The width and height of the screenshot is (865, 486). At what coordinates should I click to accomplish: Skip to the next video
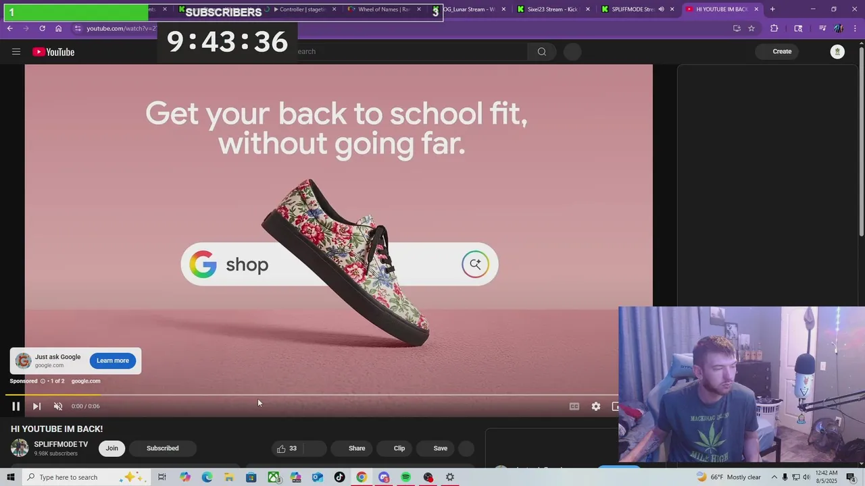[36, 406]
